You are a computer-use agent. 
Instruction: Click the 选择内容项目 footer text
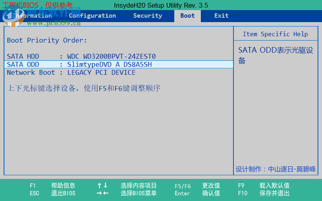(x=138, y=186)
